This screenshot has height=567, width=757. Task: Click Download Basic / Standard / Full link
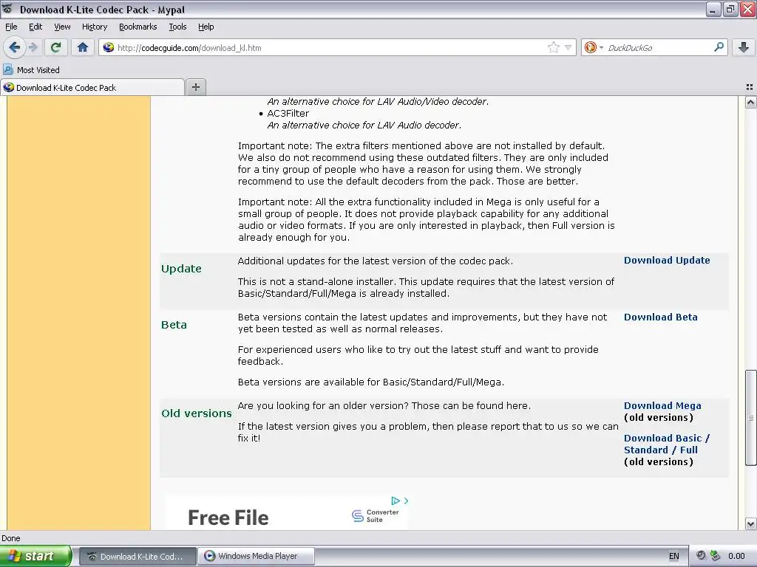[x=666, y=444]
